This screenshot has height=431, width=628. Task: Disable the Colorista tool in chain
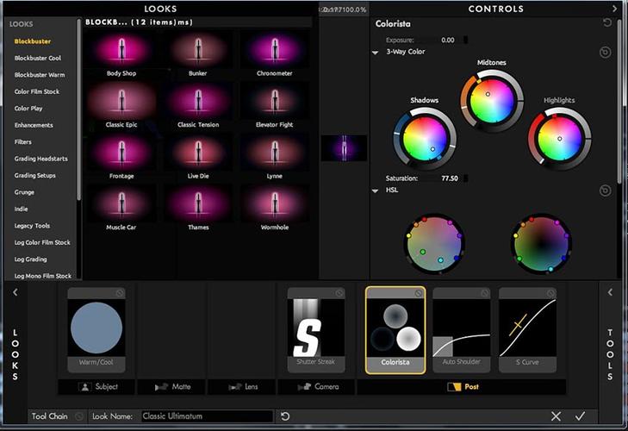click(419, 293)
